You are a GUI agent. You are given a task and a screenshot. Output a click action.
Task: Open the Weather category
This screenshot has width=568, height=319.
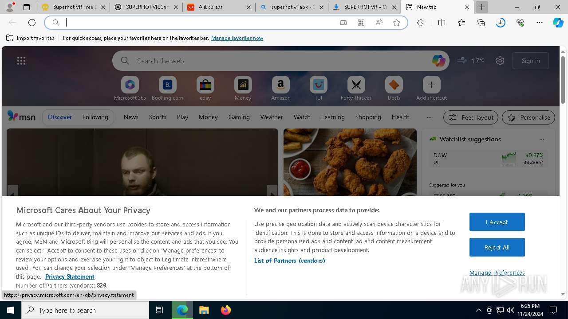click(272, 117)
